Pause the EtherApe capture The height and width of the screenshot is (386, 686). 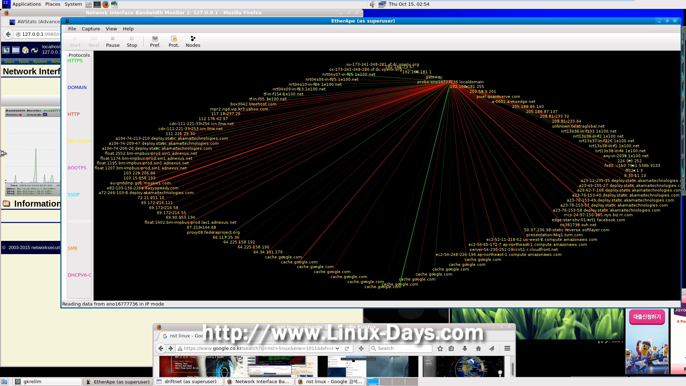(113, 41)
